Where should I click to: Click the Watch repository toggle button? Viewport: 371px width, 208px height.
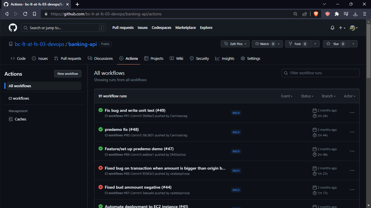click(265, 44)
